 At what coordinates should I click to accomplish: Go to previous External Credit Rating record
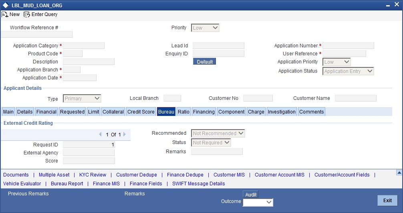coord(100,134)
